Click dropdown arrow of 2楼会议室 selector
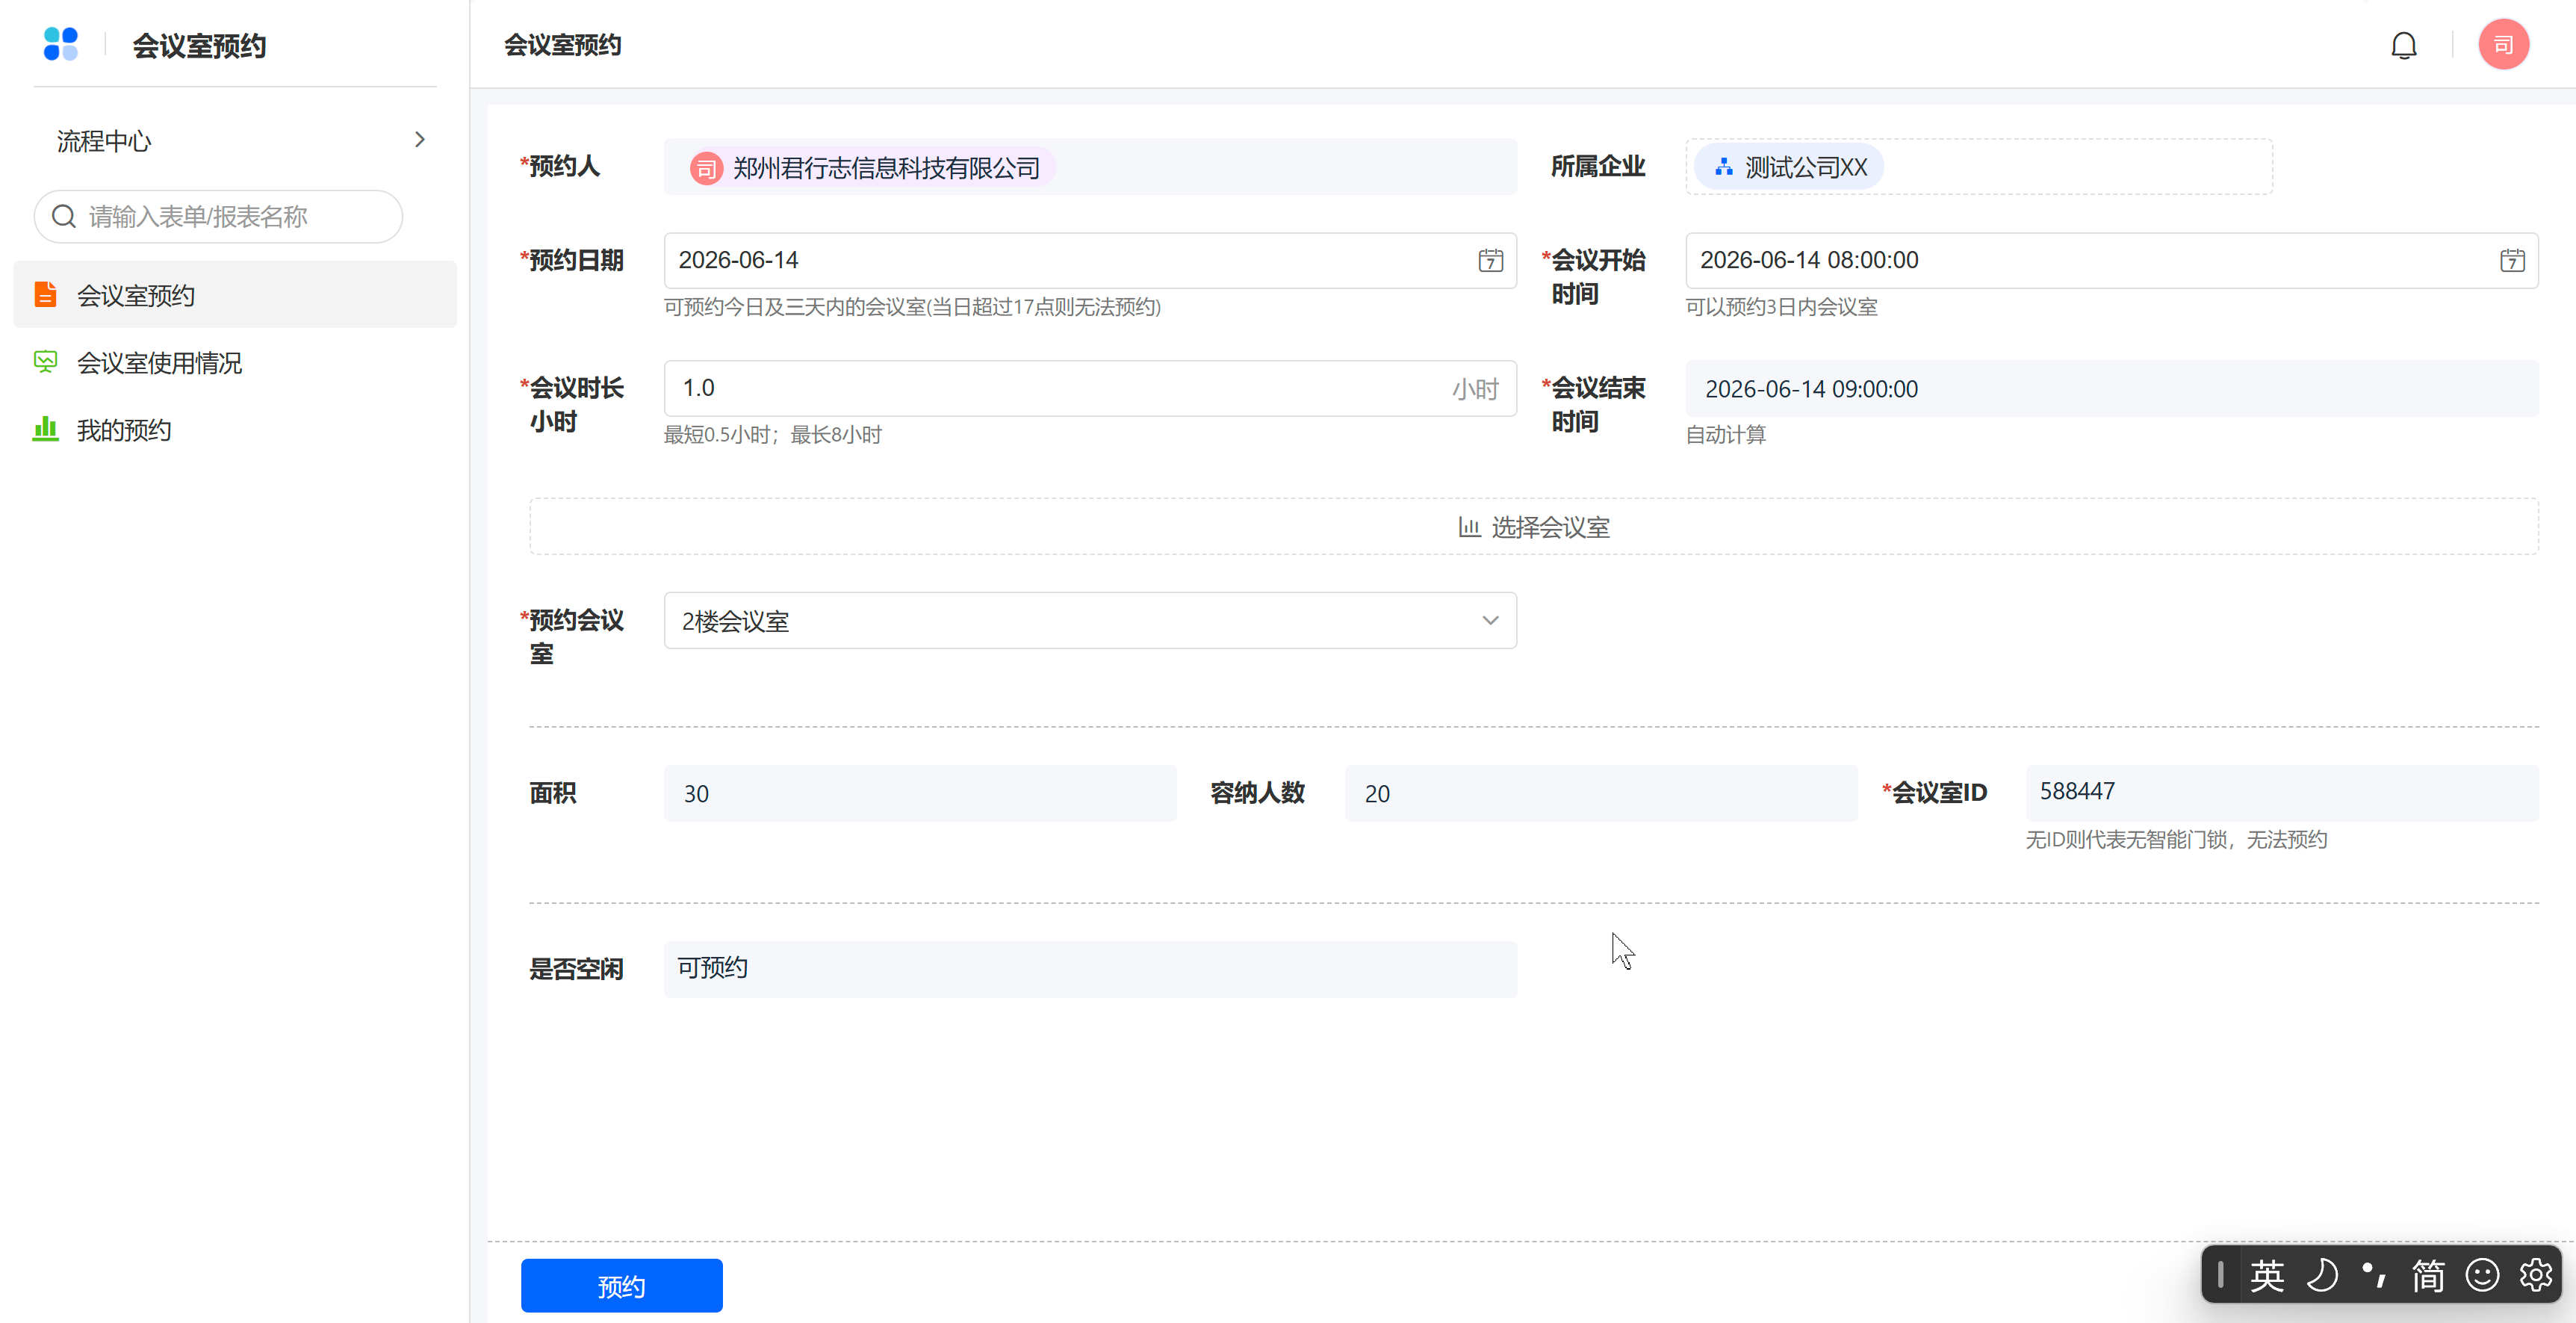The image size is (2576, 1323). (1490, 620)
